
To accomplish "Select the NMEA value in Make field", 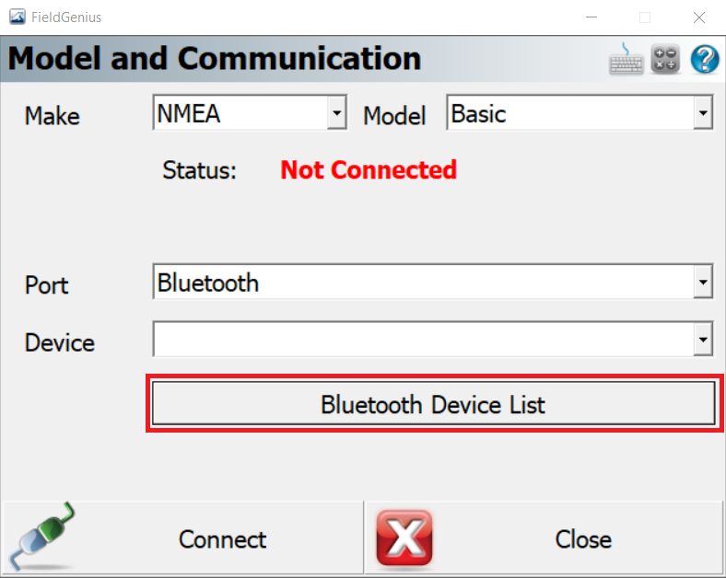I will 189,114.
